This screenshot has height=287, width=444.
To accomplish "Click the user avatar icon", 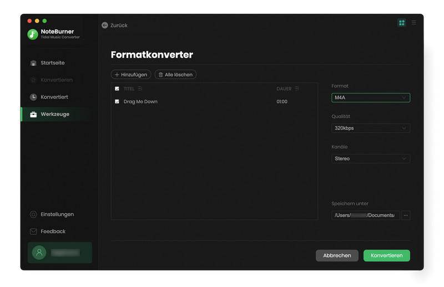I will (39, 253).
